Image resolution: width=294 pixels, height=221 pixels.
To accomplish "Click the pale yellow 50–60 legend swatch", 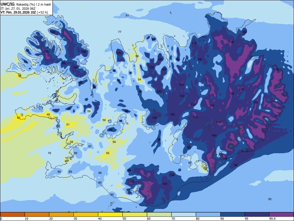I will pyautogui.click(x=135, y=215).
